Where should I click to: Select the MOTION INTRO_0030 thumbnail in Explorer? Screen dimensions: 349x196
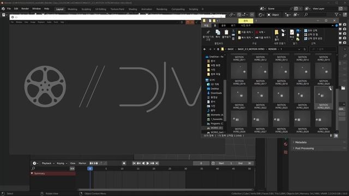[x=323, y=119]
